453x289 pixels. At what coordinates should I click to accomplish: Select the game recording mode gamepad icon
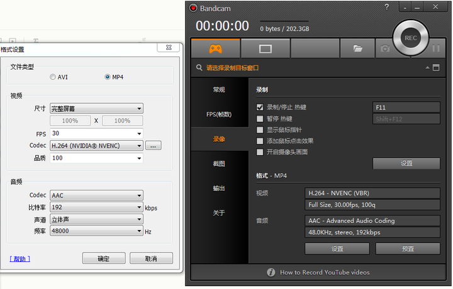(x=216, y=48)
